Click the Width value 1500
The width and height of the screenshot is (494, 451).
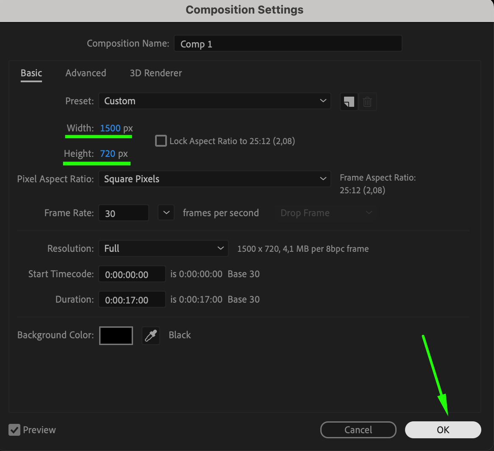tap(110, 128)
